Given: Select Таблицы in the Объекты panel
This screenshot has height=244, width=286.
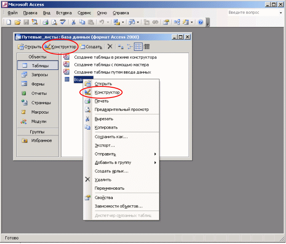Looking at the screenshot, I should 38,65.
